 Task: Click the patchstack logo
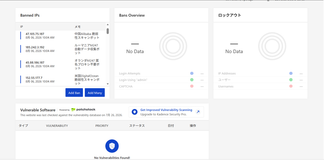pyautogui.click(x=83, y=109)
